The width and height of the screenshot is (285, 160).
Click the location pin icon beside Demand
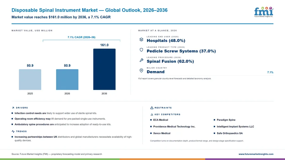point(141,70)
